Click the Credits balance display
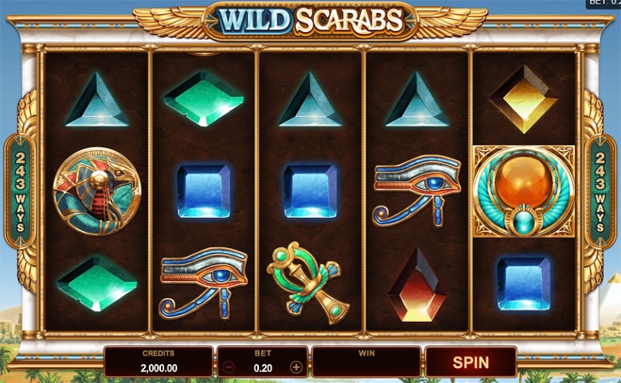The height and width of the screenshot is (383, 621). click(x=158, y=361)
